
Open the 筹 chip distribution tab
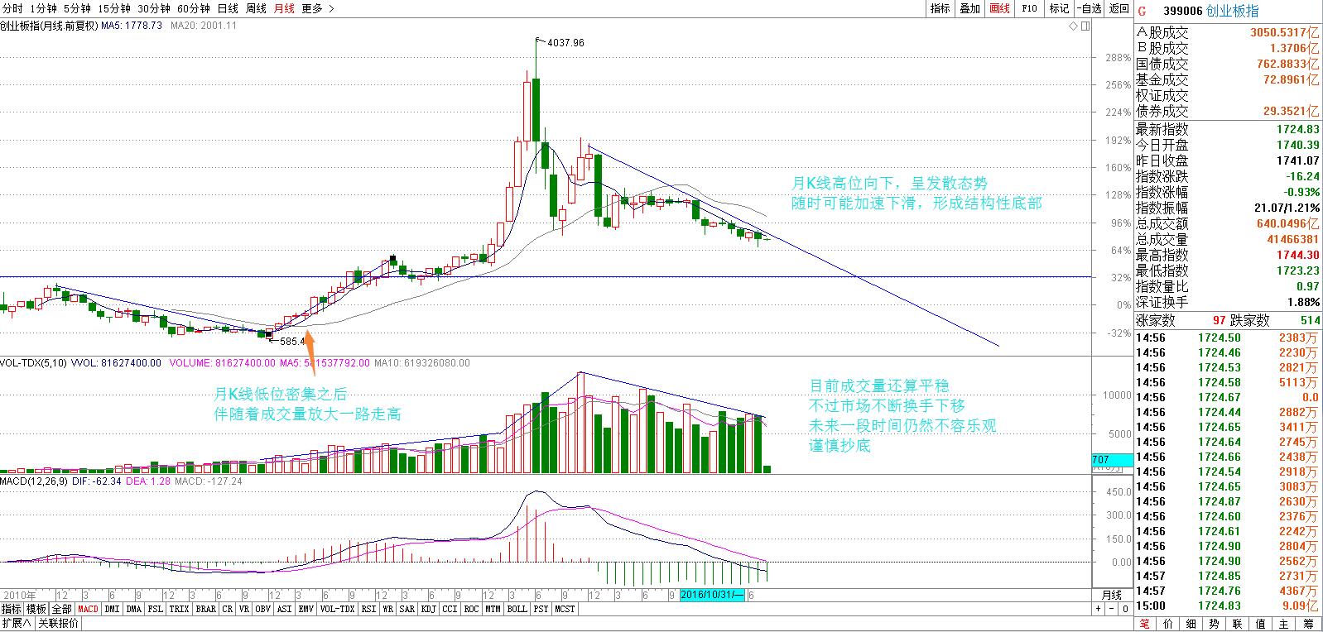pos(1308,624)
